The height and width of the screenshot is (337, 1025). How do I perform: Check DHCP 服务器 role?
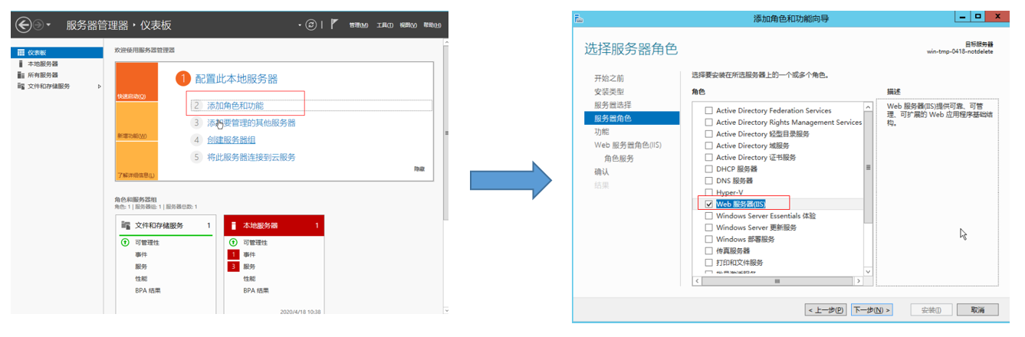[x=708, y=168]
